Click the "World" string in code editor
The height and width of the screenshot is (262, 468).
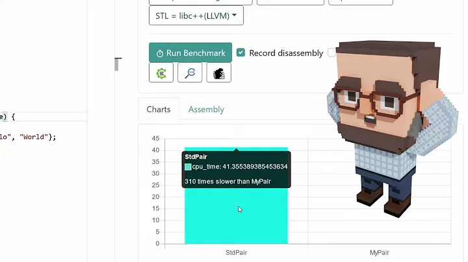click(x=34, y=137)
